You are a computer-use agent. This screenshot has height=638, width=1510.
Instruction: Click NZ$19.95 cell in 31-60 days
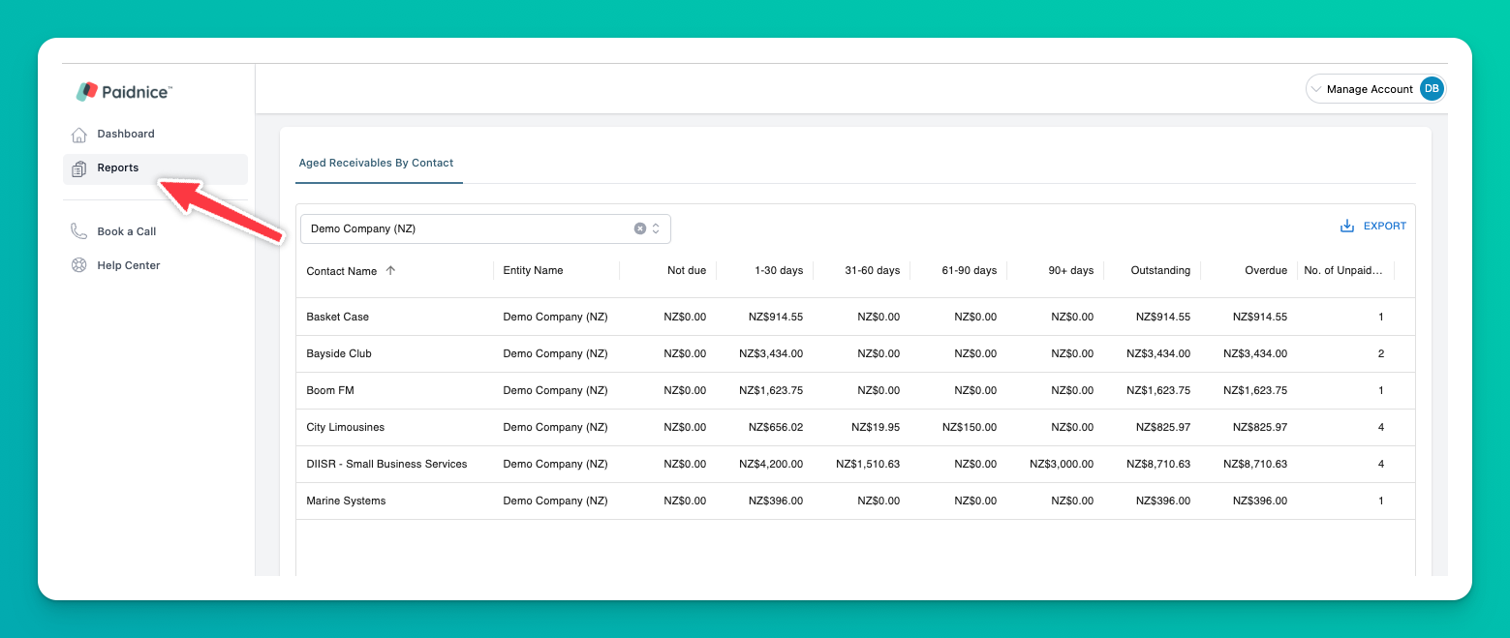(876, 427)
